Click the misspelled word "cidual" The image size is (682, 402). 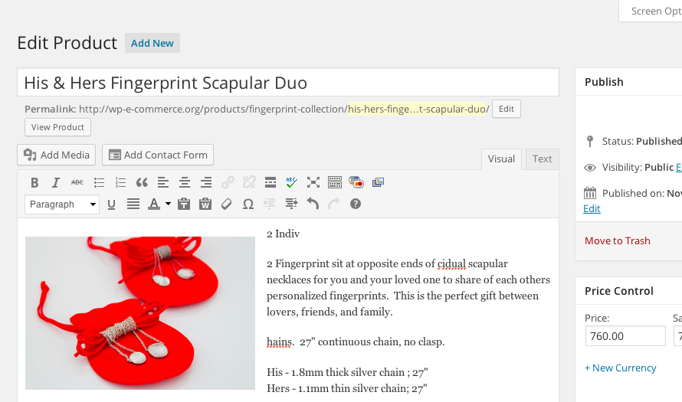point(451,264)
